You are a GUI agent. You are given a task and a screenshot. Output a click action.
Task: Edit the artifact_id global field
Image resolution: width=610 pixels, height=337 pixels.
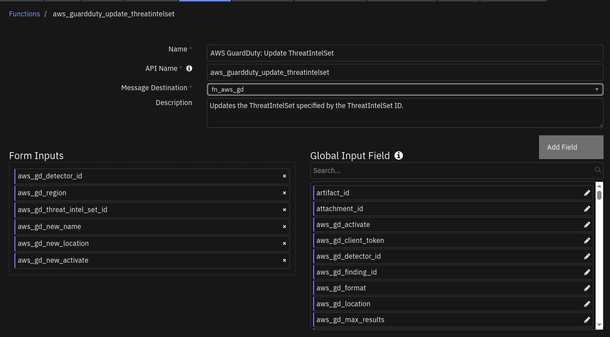coord(587,193)
